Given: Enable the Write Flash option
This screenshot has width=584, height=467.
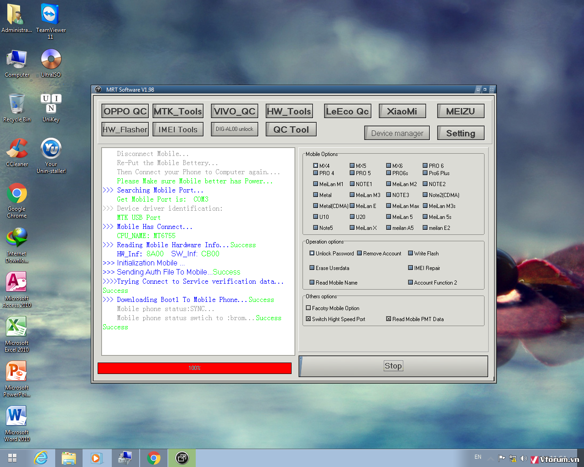Looking at the screenshot, I should [411, 253].
